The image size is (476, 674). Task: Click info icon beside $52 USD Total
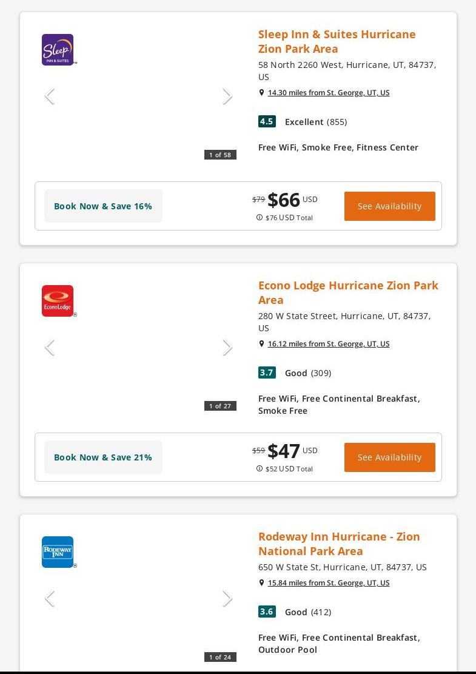point(260,468)
